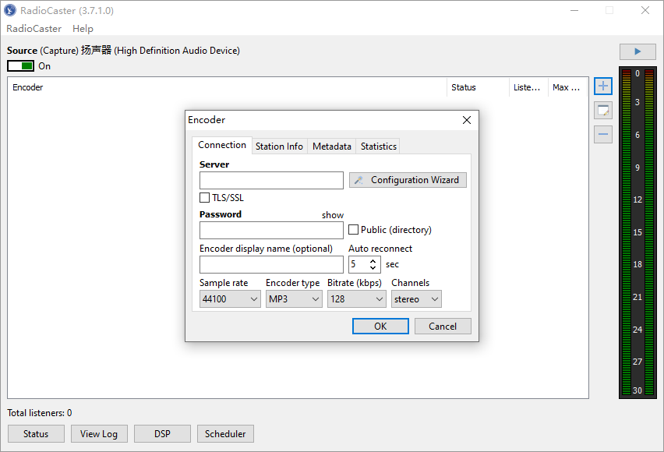Switch to the Metadata tab

click(x=331, y=147)
